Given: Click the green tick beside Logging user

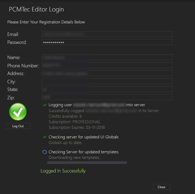Looking at the screenshot, I should coord(45,105).
